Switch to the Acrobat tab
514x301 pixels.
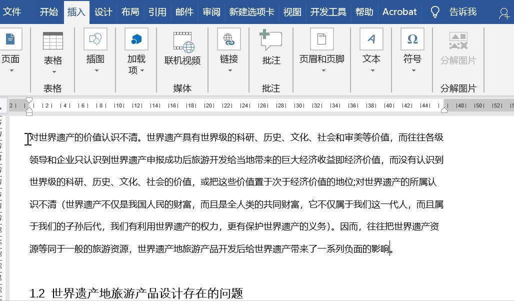point(399,12)
